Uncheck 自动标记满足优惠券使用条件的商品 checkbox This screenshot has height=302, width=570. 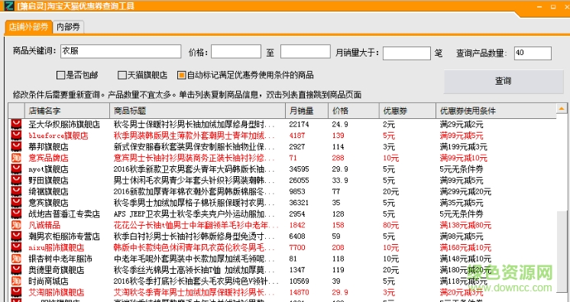(x=181, y=75)
